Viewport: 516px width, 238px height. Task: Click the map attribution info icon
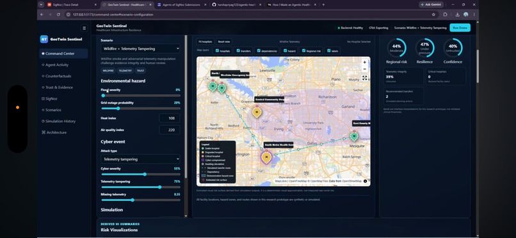pyautogui.click(x=365, y=181)
